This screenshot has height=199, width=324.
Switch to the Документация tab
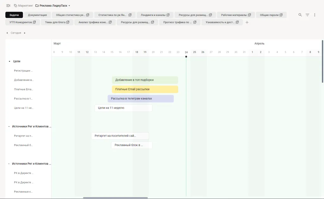[37, 15]
